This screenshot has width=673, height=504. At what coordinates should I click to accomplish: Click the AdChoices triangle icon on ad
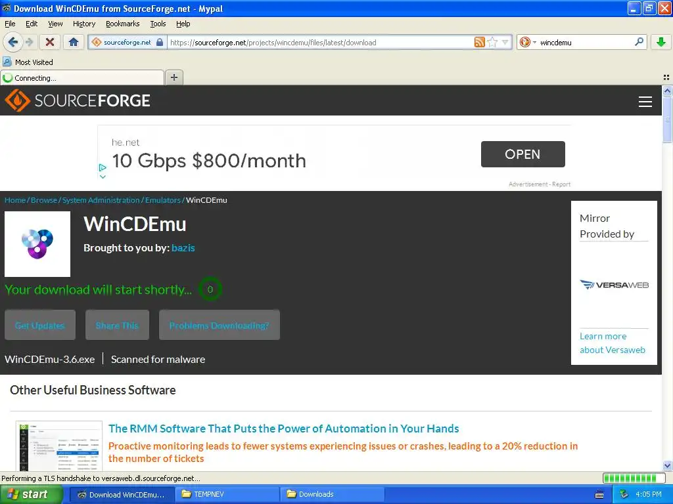coord(102,167)
